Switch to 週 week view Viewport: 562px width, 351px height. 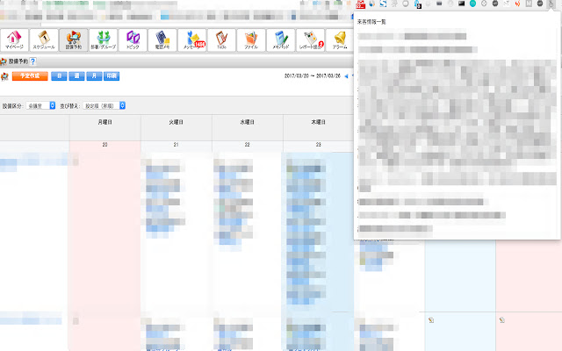[76, 76]
